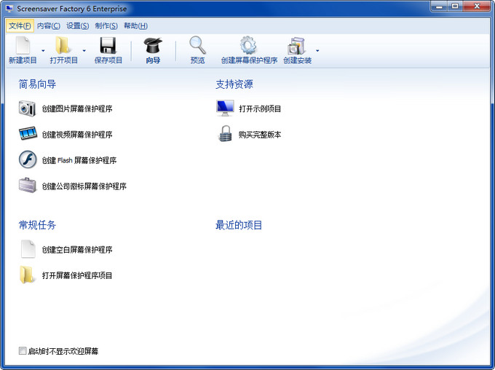Click the 创建 Flash 屏幕保护程序 link
Screen dimensions: 495x370
pos(79,160)
